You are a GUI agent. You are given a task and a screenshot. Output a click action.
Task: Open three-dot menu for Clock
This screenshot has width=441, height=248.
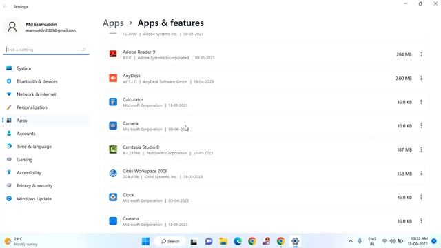tap(421, 198)
